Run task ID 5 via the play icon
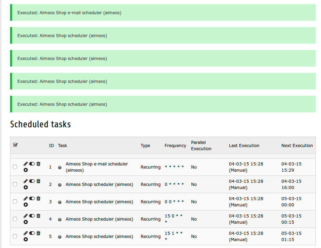The image size is (321, 248). pyautogui.click(x=26, y=239)
